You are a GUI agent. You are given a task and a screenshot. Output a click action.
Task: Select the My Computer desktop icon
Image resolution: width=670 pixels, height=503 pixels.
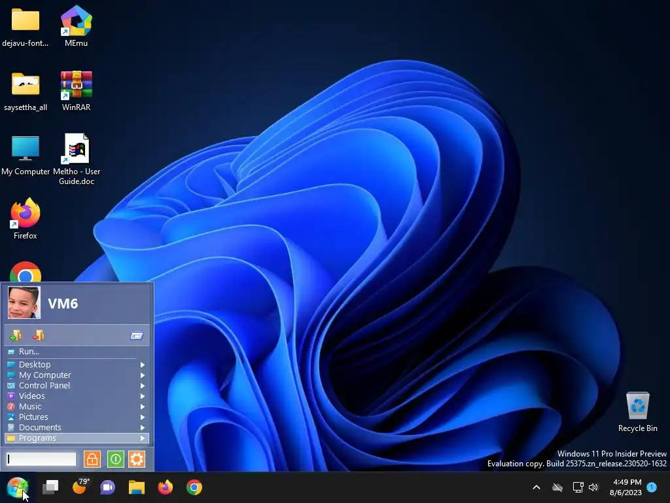(26, 155)
